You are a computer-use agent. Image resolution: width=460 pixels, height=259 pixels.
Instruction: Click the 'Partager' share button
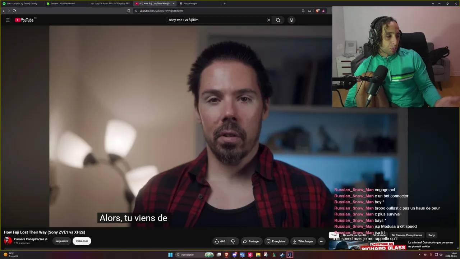coord(251,241)
